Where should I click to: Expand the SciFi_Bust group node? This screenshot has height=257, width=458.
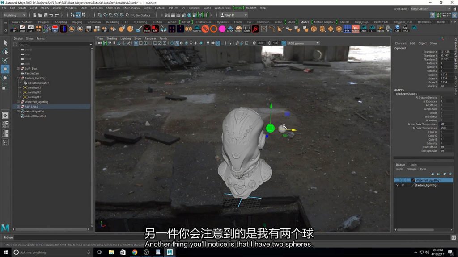18,68
